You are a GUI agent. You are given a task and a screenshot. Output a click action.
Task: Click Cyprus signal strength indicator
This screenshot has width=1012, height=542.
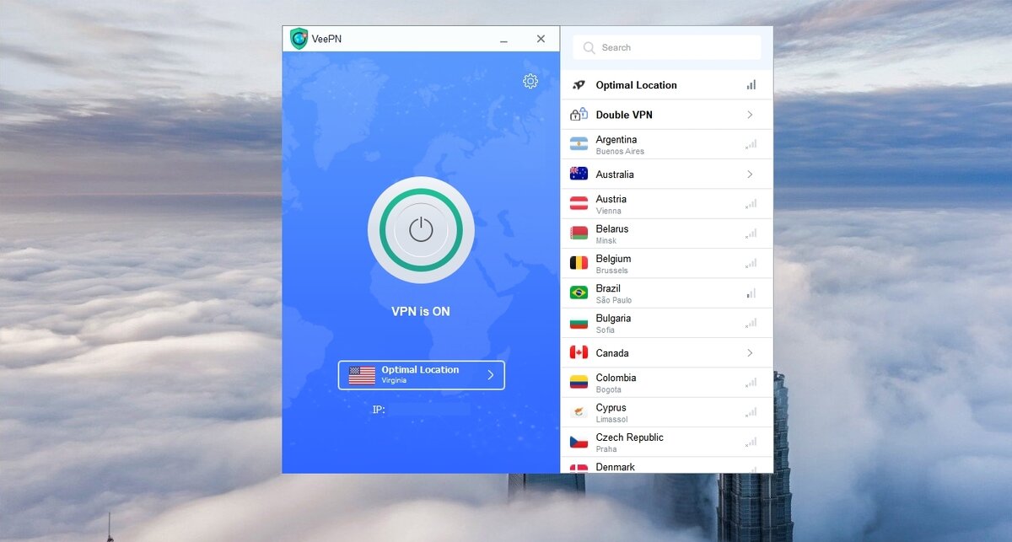click(x=751, y=412)
